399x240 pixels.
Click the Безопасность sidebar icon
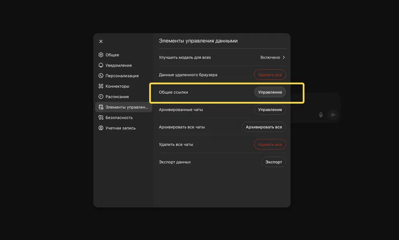[101, 117]
